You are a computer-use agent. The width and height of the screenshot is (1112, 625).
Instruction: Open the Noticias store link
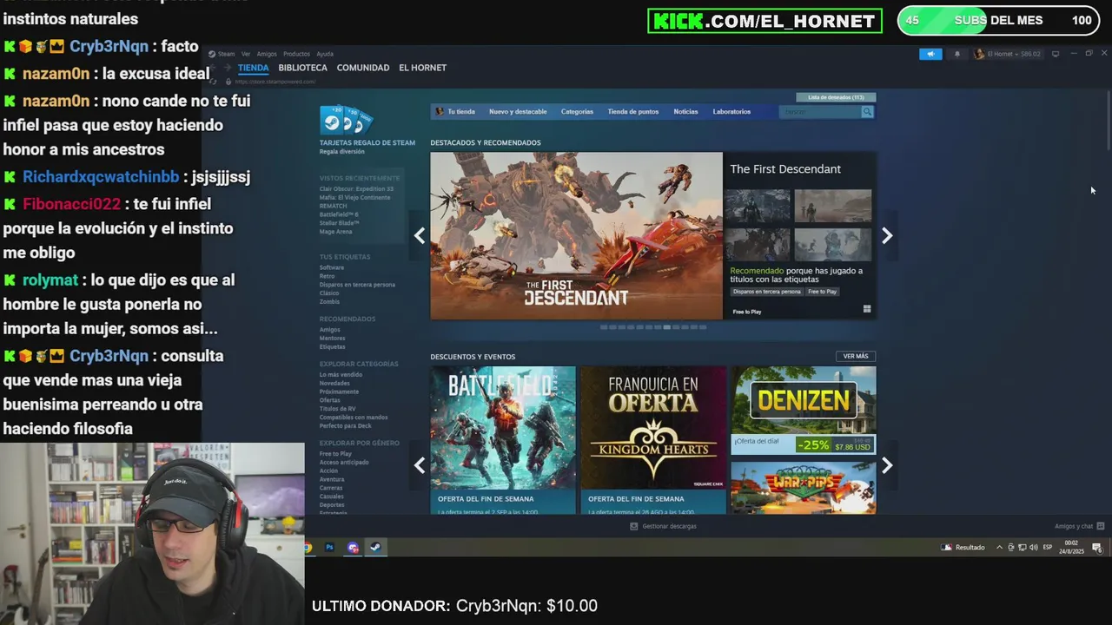pos(685,112)
